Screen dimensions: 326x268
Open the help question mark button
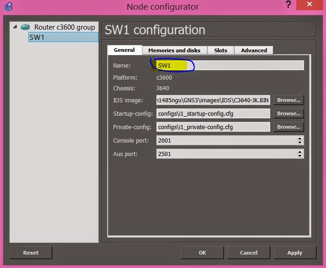click(288, 4)
